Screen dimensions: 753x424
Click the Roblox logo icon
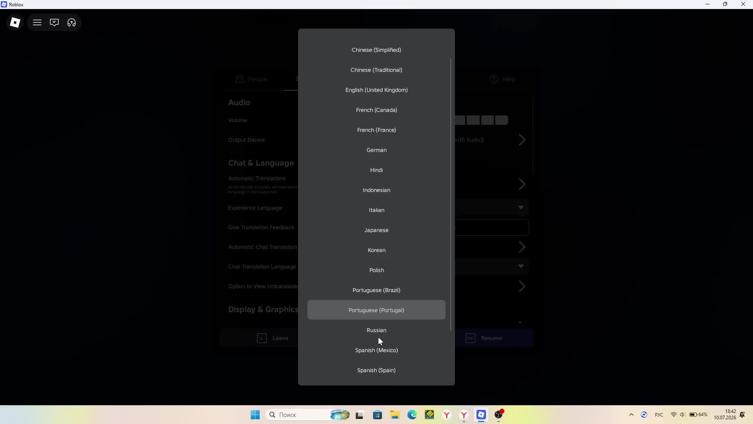15,22
